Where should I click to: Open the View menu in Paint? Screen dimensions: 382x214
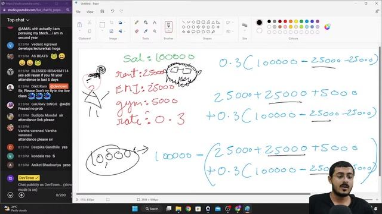pos(90,12)
